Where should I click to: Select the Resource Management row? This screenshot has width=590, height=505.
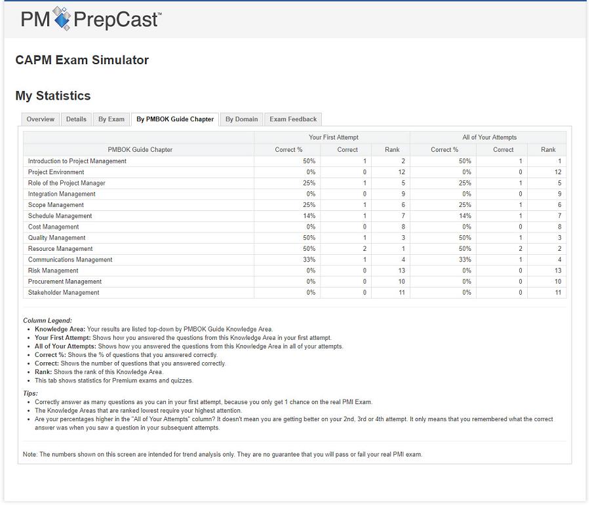click(x=60, y=249)
